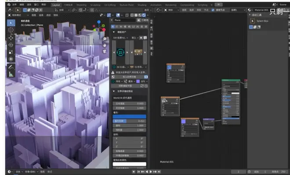Collapse the Active Tool panel
This screenshot has height=175, width=290.
tap(250, 15)
